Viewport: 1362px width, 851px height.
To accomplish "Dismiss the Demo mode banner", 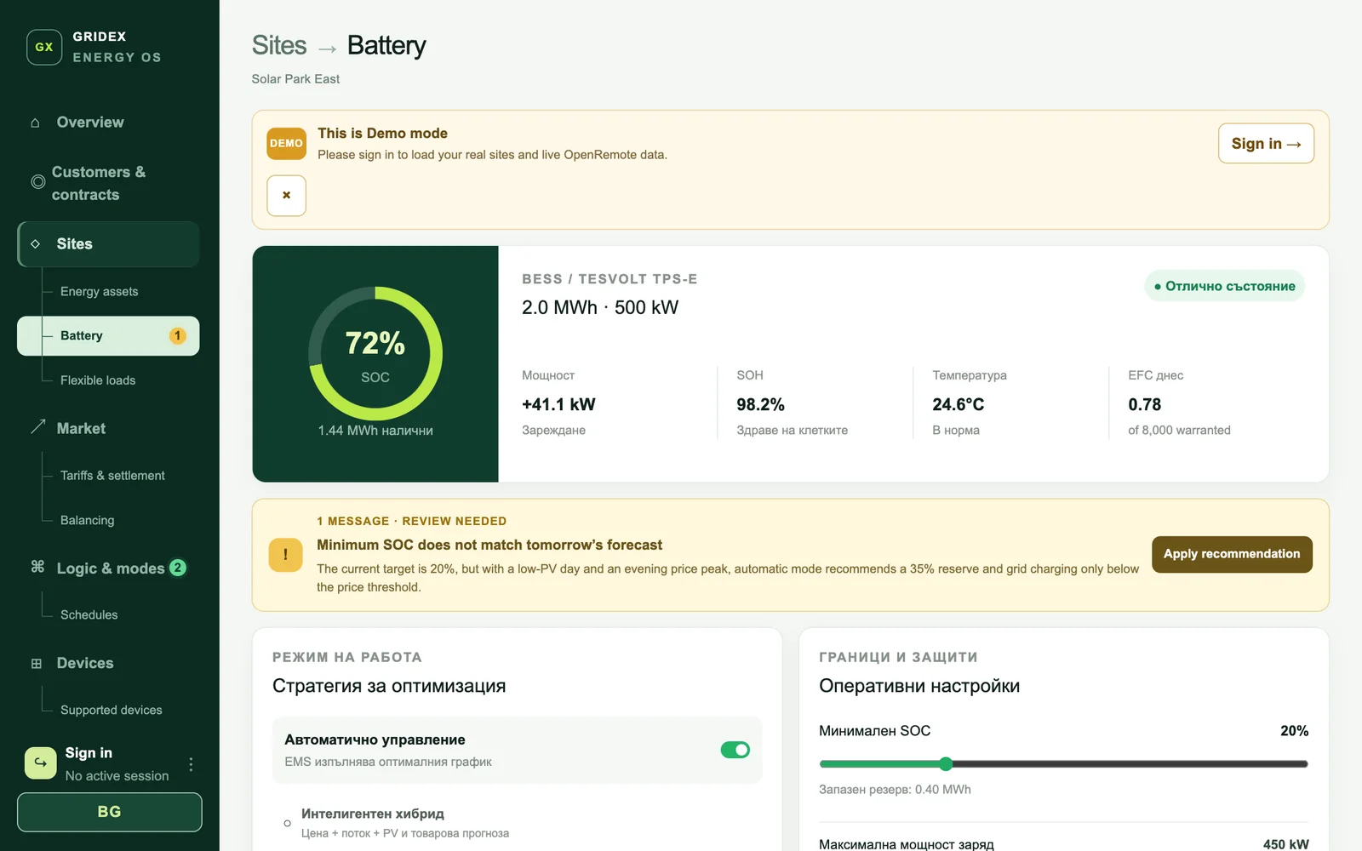I will [286, 196].
